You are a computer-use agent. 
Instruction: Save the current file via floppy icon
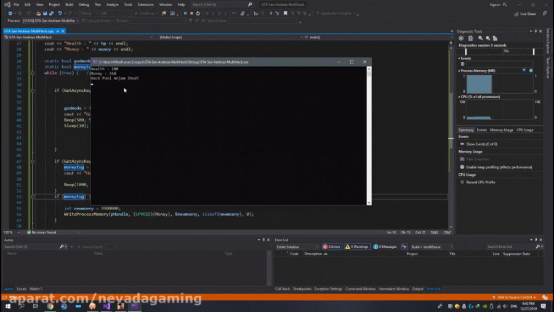[45, 14]
